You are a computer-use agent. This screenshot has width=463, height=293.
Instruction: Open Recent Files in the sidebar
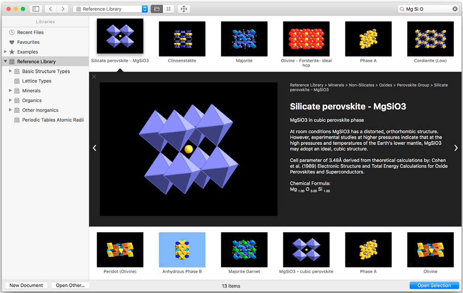(x=30, y=32)
